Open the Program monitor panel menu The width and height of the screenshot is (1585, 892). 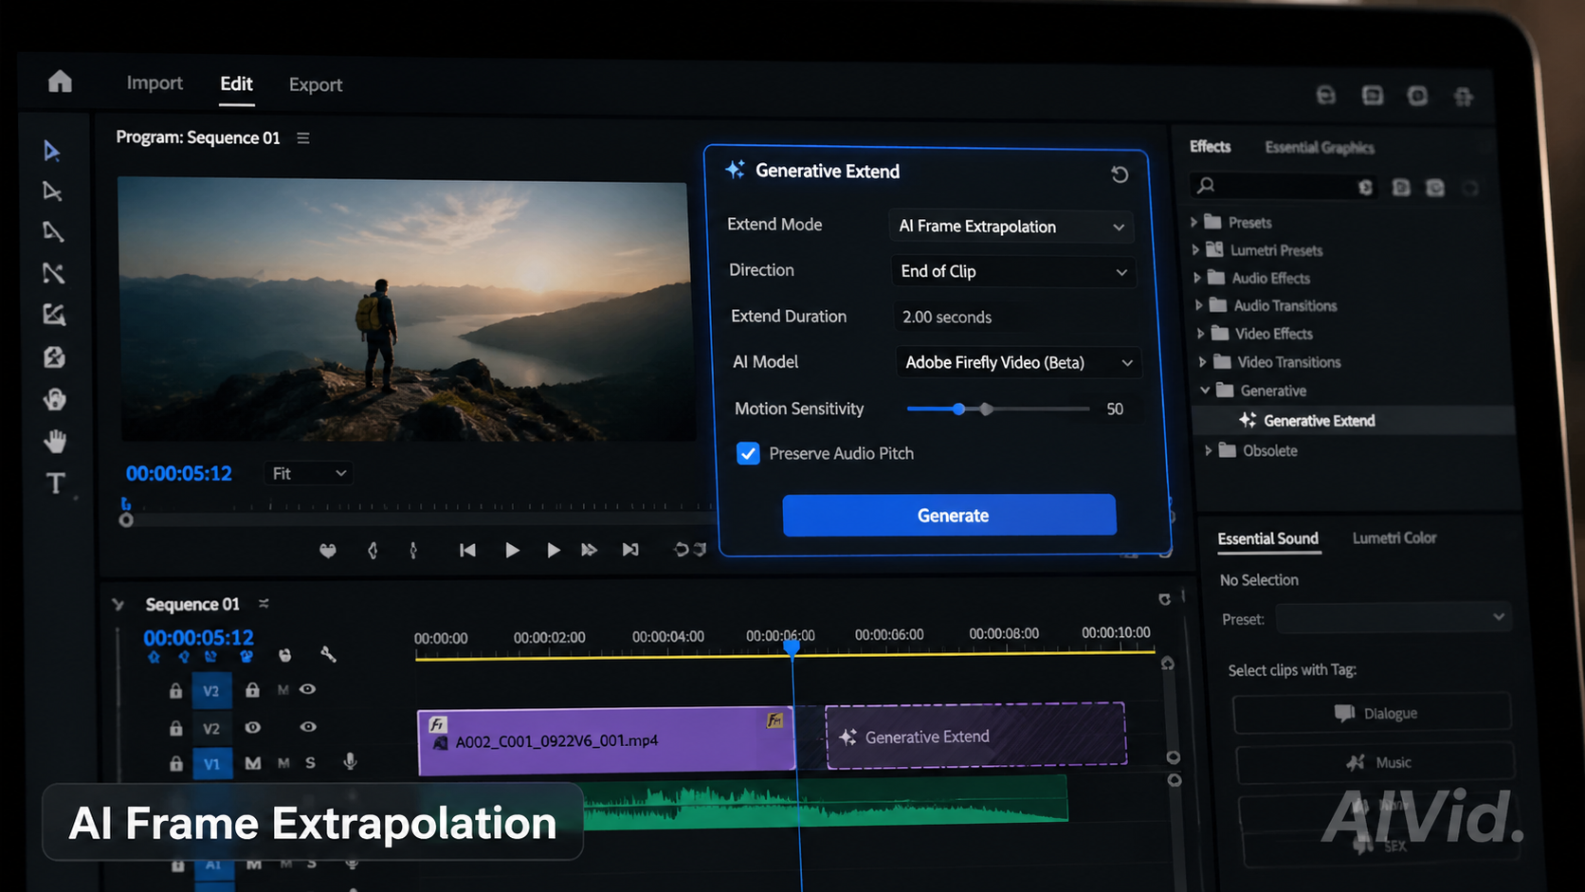[x=303, y=138]
